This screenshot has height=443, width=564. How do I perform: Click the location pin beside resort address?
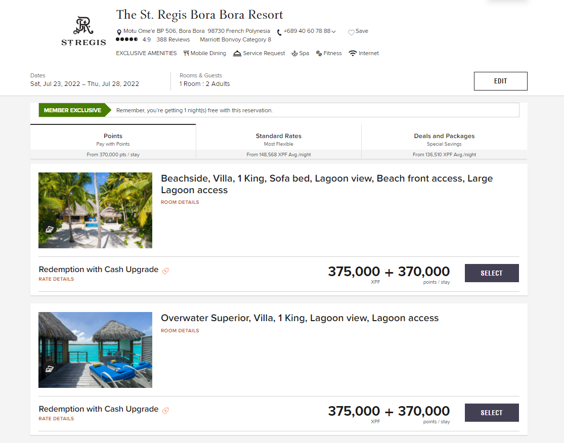click(x=119, y=31)
